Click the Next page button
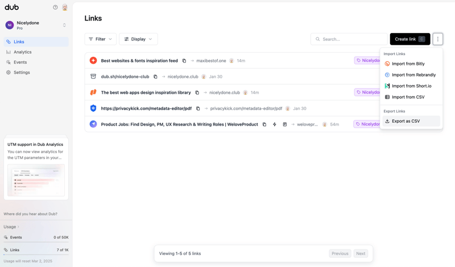 pyautogui.click(x=361, y=253)
